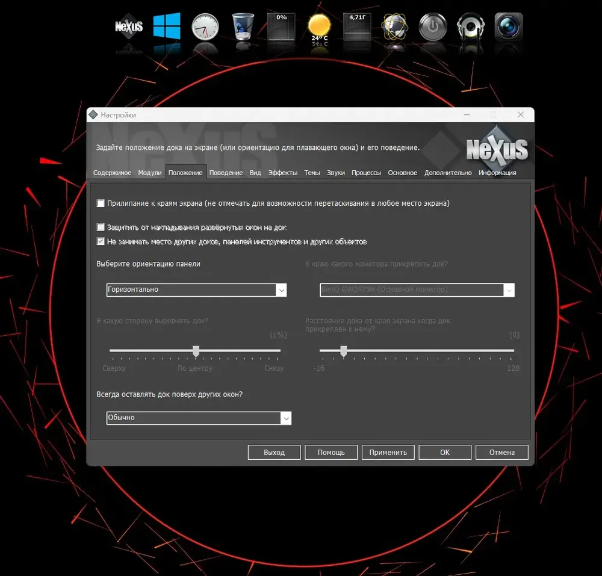The image size is (602, 576).
Task: Click the -16 label of distance slider
Action: click(x=318, y=368)
